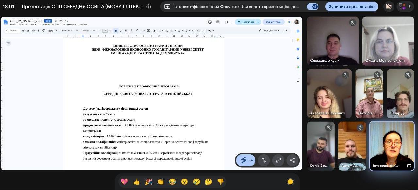This screenshot has height=190, width=418.
Task: Open the text alignment dropdown
Action: click(x=161, y=31)
